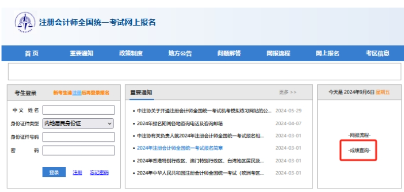Go to 网上报名 nav item
Image resolution: width=404 pixels, height=192 pixels.
[327, 54]
